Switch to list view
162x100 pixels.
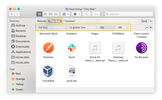coord(45,14)
